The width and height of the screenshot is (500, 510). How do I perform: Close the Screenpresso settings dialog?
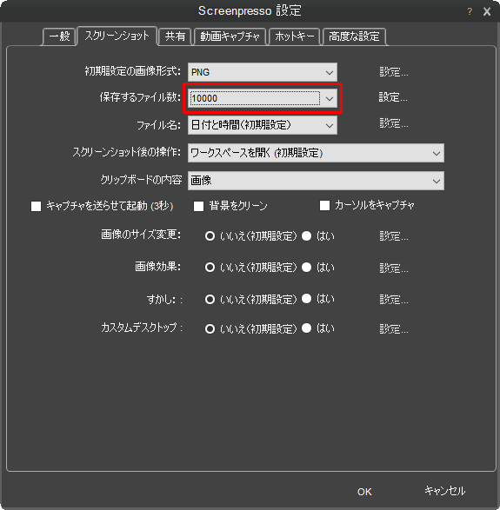(x=487, y=11)
